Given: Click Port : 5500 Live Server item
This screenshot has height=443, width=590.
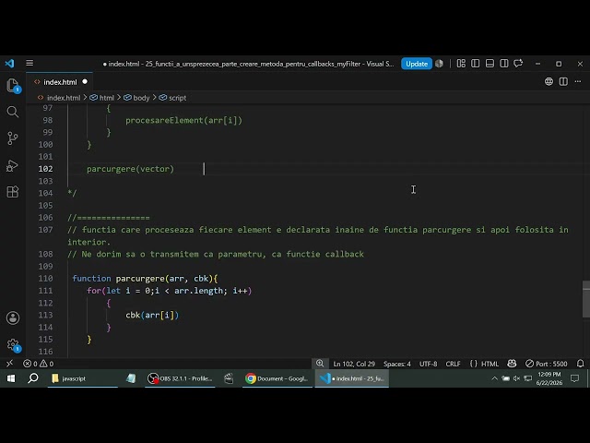Looking at the screenshot, I should tap(547, 364).
